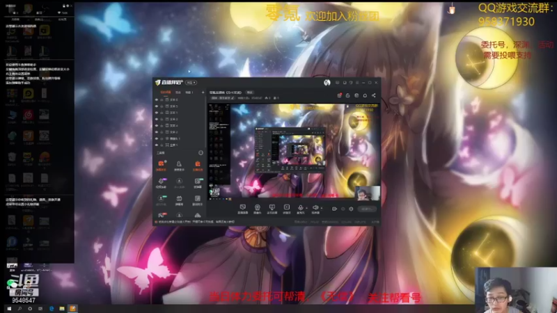Open the toolbox tool with purple badge
The image size is (557, 313).
click(161, 182)
